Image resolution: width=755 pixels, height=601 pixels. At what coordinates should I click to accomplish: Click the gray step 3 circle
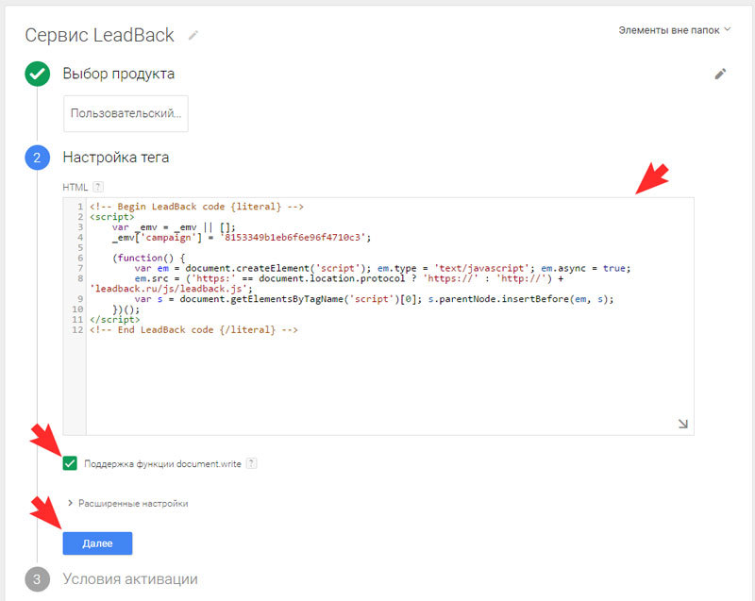pyautogui.click(x=37, y=579)
